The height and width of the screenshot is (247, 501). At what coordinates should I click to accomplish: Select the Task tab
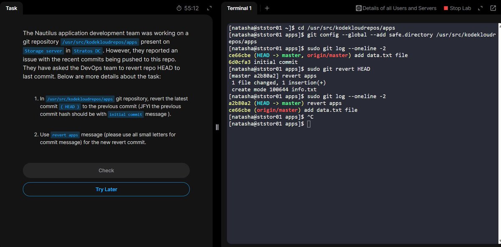tap(12, 8)
